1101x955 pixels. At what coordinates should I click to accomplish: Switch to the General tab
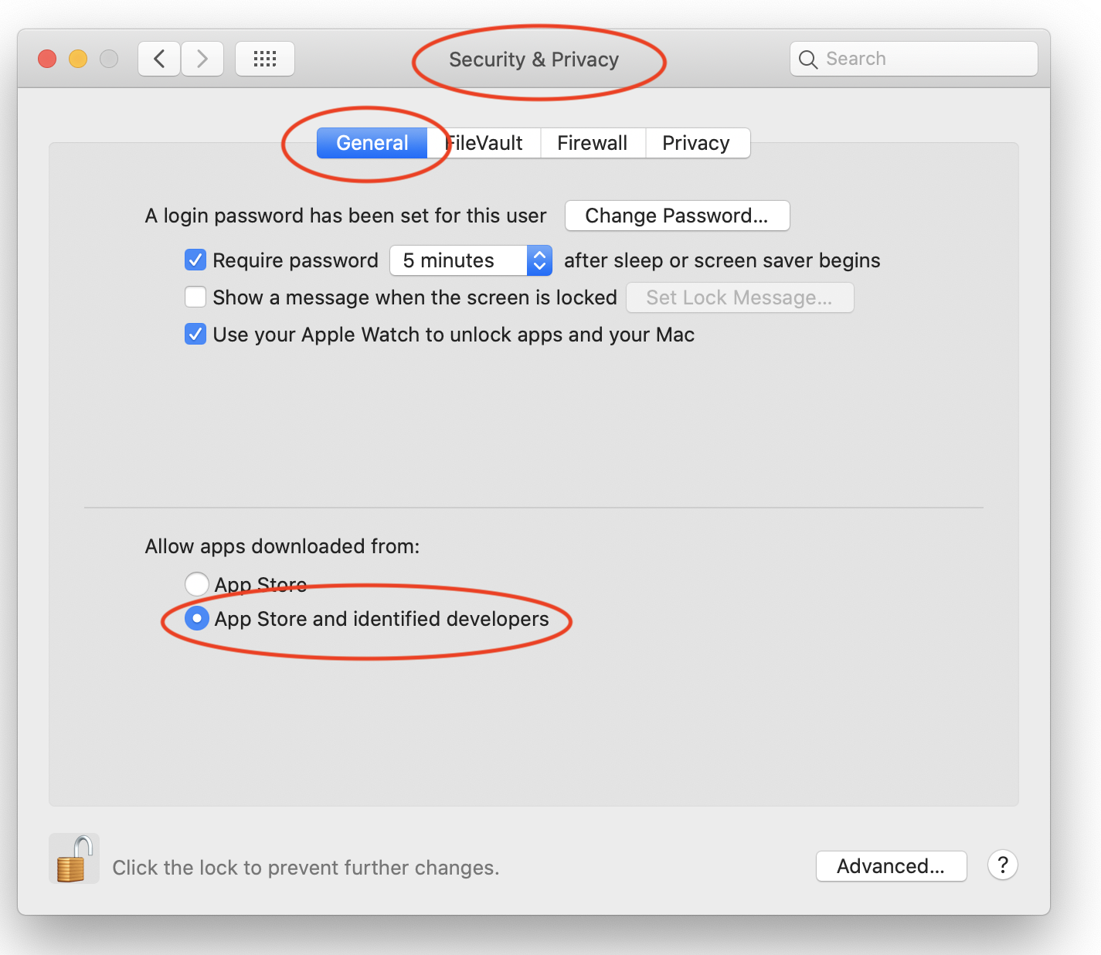point(372,143)
